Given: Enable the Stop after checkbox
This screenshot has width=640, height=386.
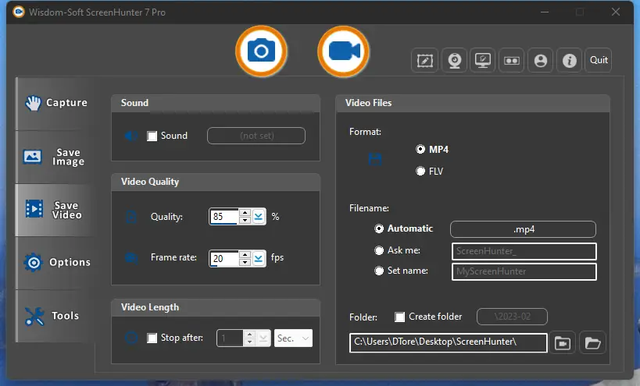Looking at the screenshot, I should 152,338.
